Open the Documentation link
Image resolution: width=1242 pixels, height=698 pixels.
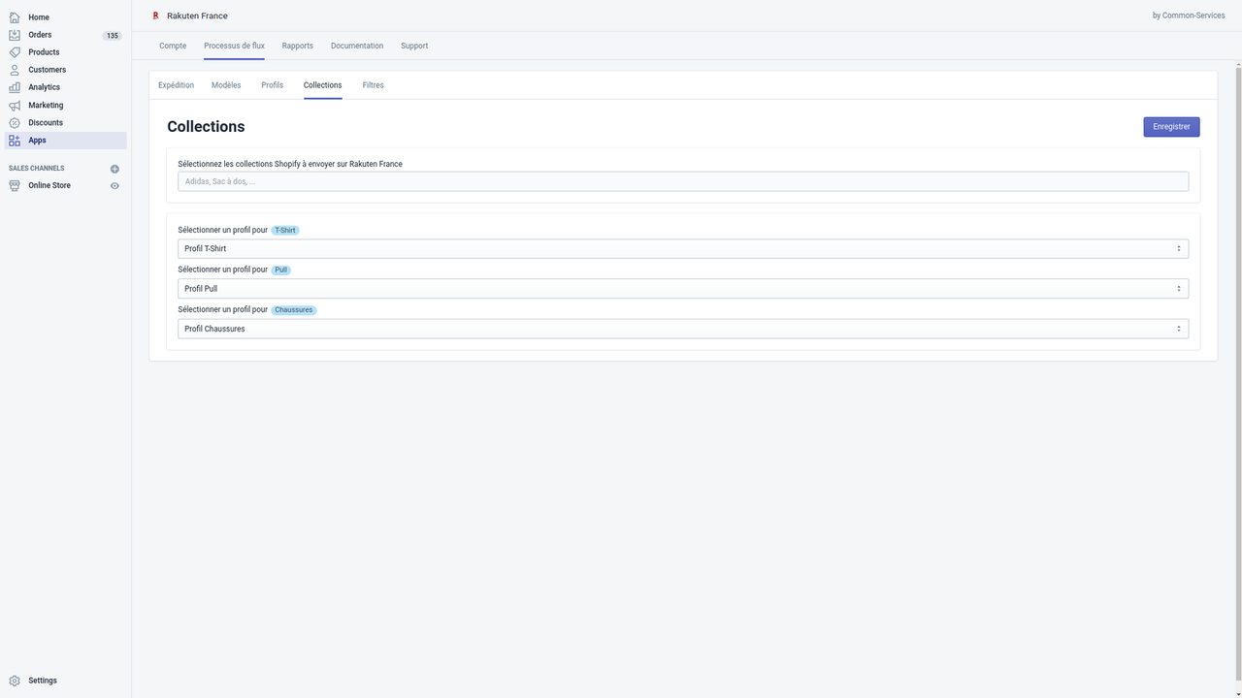[356, 46]
